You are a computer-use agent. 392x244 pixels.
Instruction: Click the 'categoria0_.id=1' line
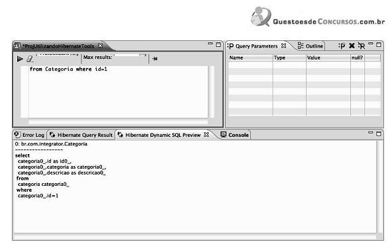coord(38,196)
